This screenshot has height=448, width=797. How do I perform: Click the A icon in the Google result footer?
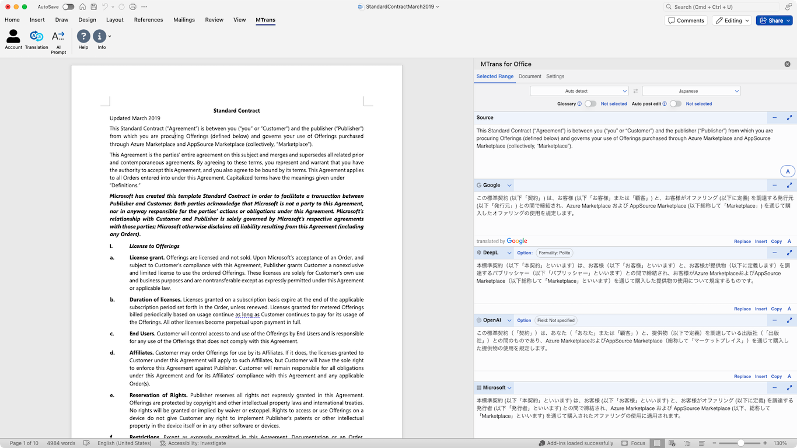(789, 242)
